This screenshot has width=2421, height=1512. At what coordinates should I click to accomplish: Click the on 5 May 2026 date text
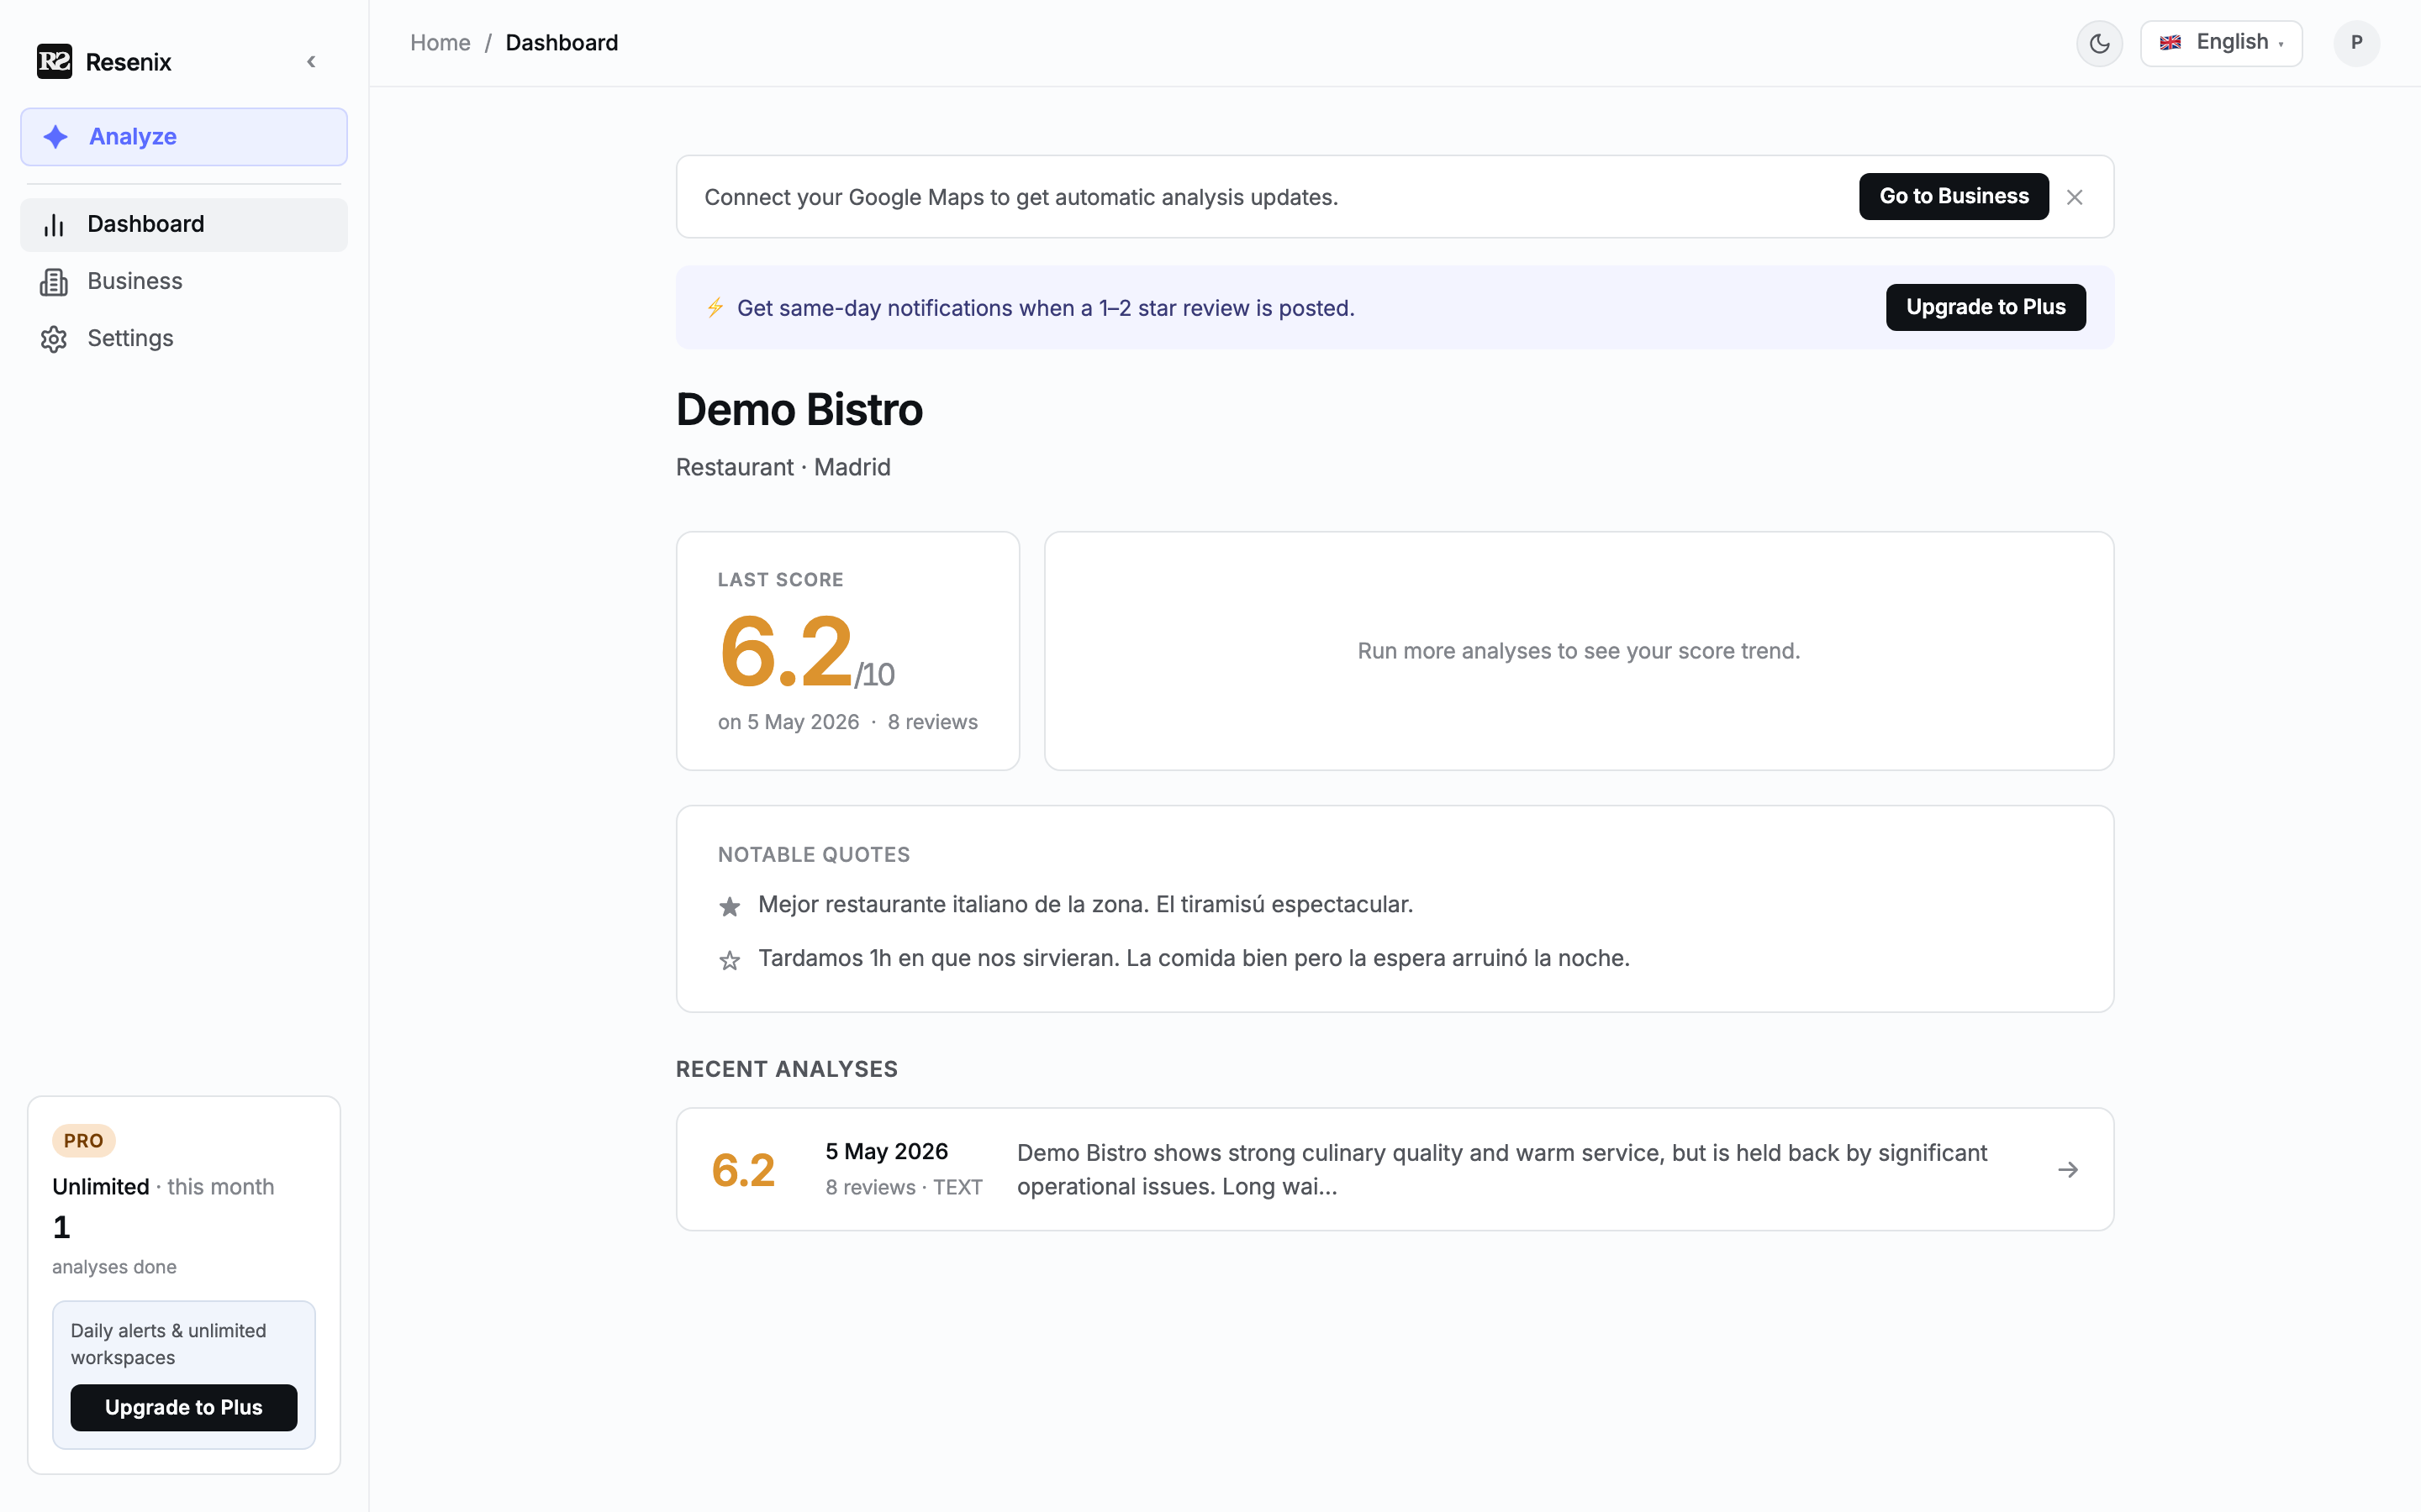pyautogui.click(x=789, y=722)
